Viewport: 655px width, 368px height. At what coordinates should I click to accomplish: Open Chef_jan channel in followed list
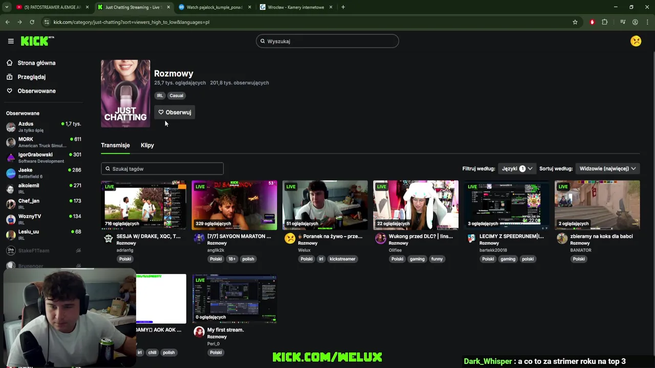(43, 203)
